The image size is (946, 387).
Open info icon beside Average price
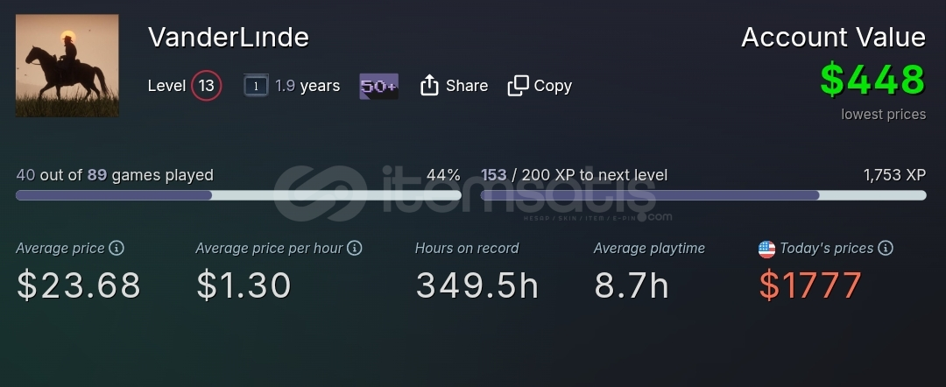pos(116,248)
